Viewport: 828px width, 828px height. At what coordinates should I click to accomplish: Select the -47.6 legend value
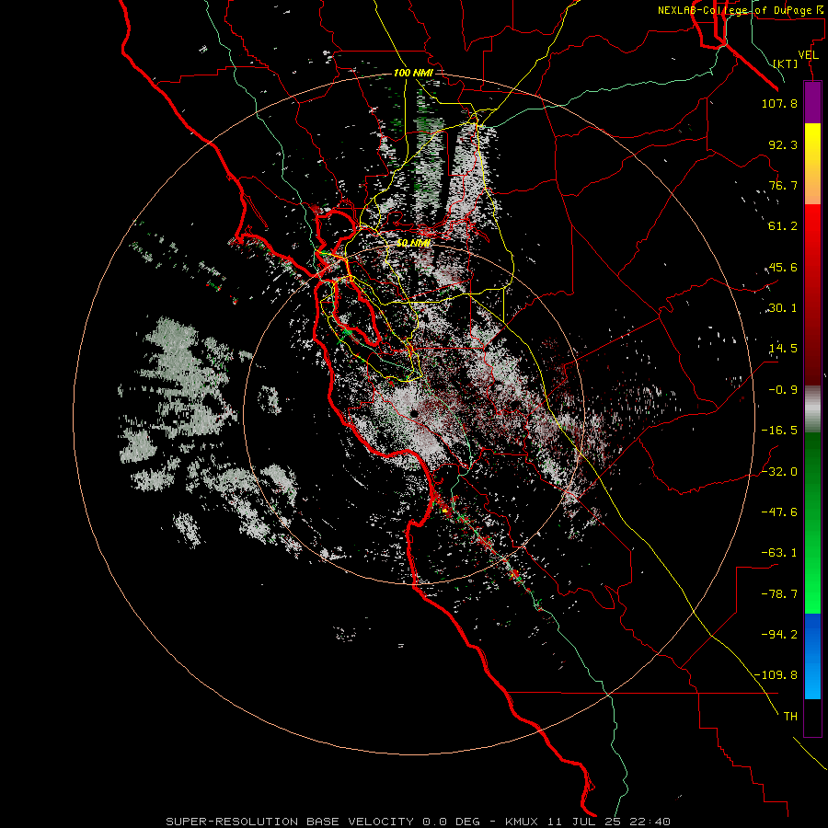pyautogui.click(x=779, y=512)
